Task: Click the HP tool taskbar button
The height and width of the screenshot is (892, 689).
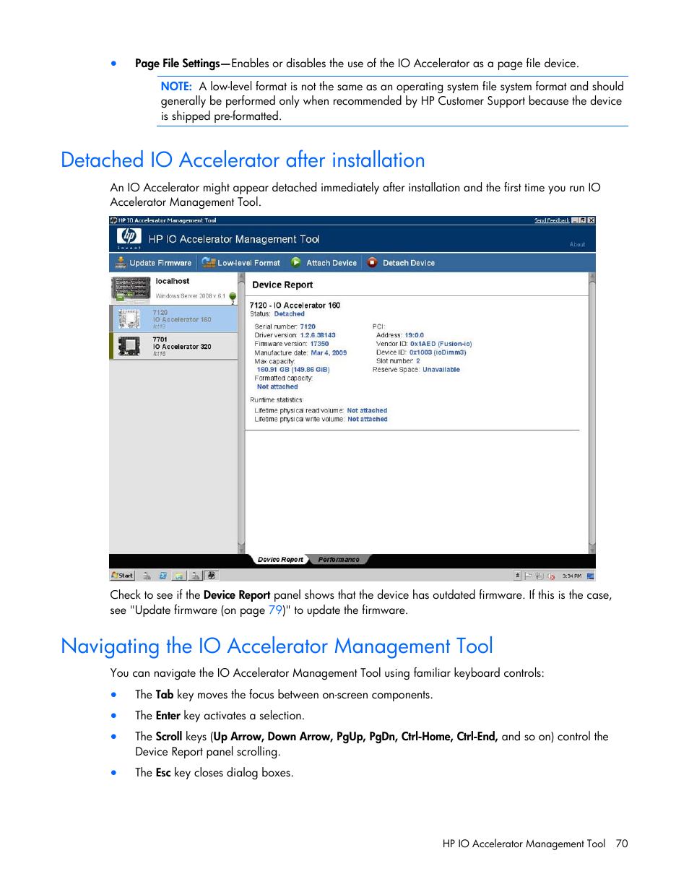Action: [211, 576]
